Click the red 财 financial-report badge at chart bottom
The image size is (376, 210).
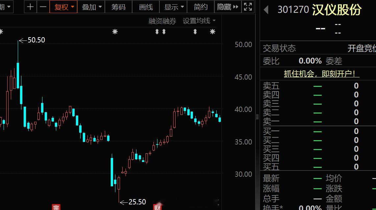pyautogui.click(x=157, y=207)
